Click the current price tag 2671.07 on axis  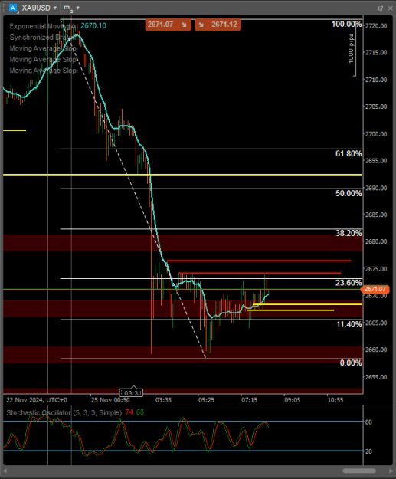375,289
